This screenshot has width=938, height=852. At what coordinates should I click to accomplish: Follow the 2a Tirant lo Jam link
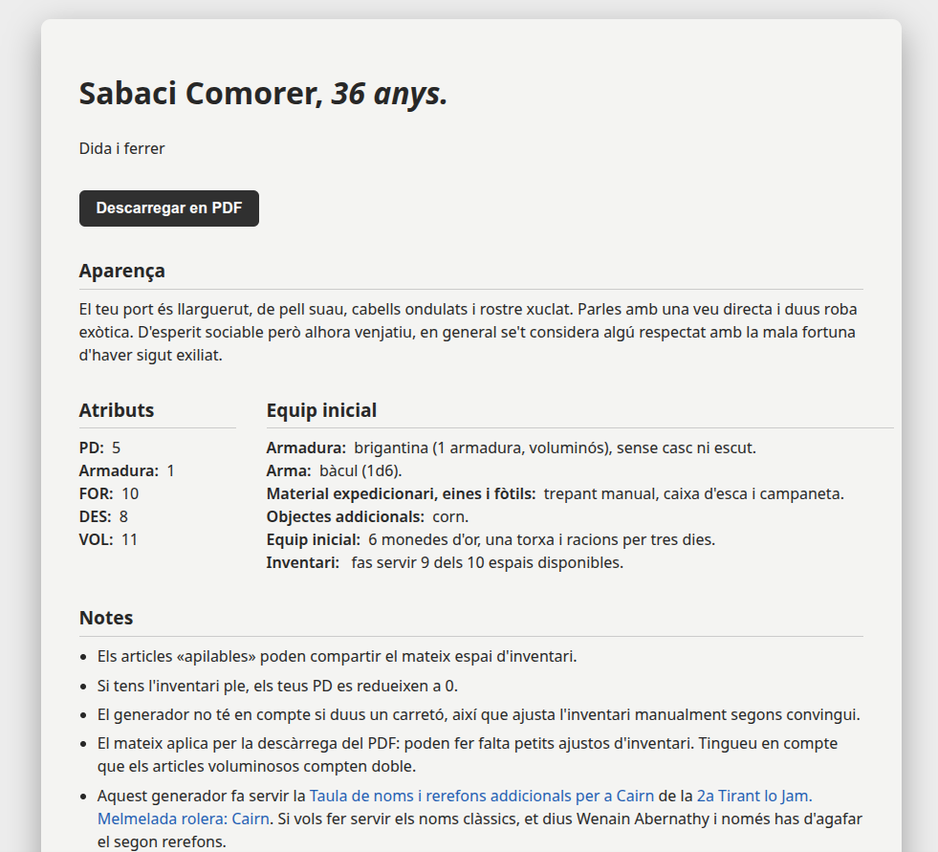754,796
